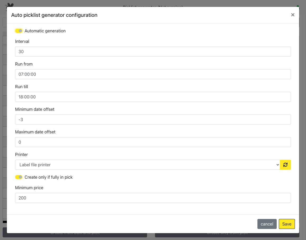Click the "Automatic generation" label text
306x240 pixels.
coord(45,31)
